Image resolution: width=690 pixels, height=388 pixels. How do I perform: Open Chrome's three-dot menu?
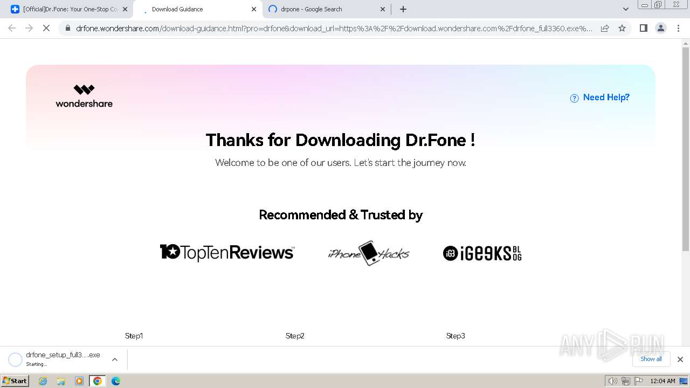[679, 28]
